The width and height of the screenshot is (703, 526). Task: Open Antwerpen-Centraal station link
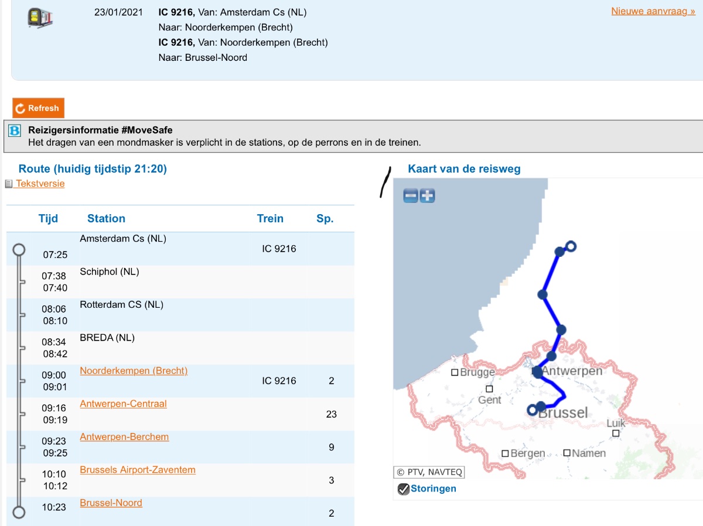123,404
